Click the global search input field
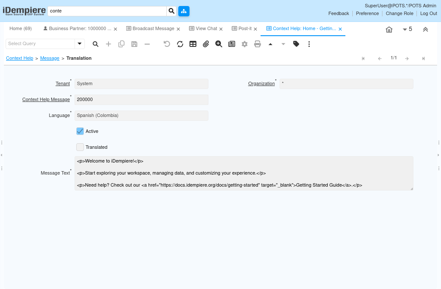The width and height of the screenshot is (441, 289). click(107, 11)
